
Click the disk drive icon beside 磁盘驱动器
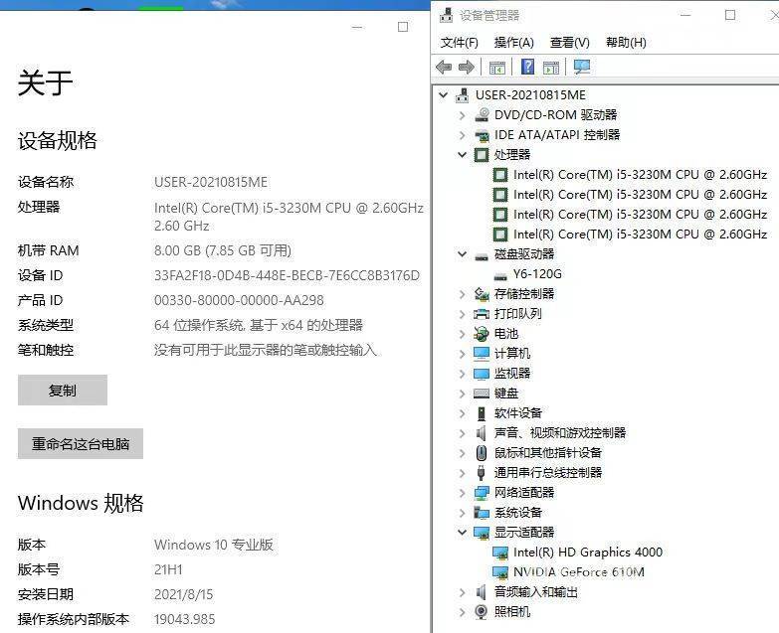click(x=482, y=256)
